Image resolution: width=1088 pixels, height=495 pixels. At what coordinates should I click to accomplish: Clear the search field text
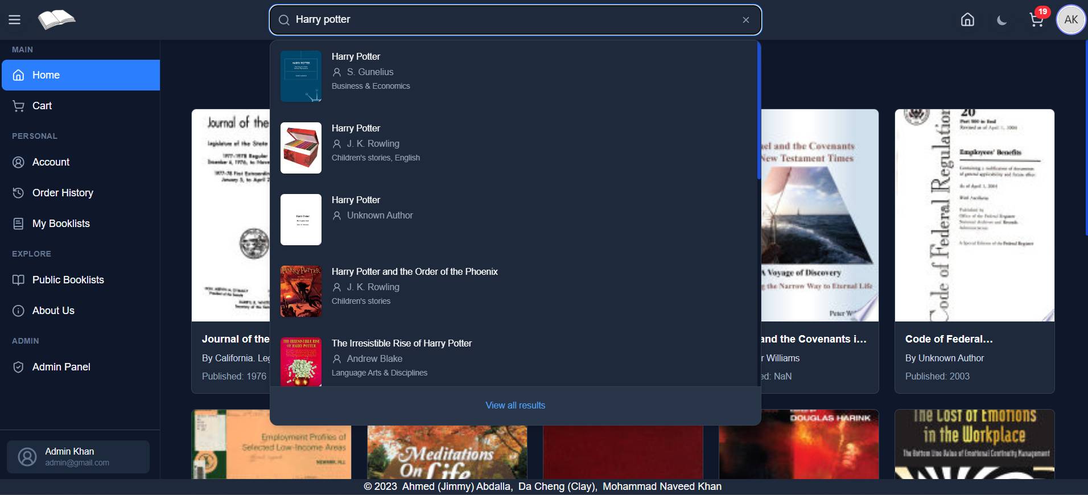pyautogui.click(x=745, y=20)
